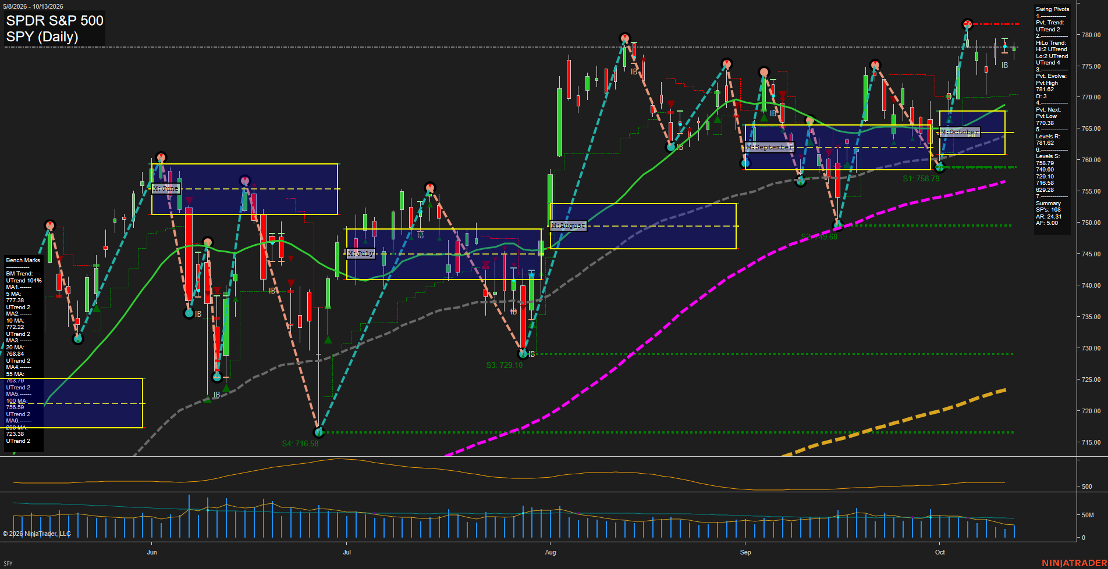The width and height of the screenshot is (1108, 569).
Task: Click the 200 MA value 723.38
Action: [15, 434]
